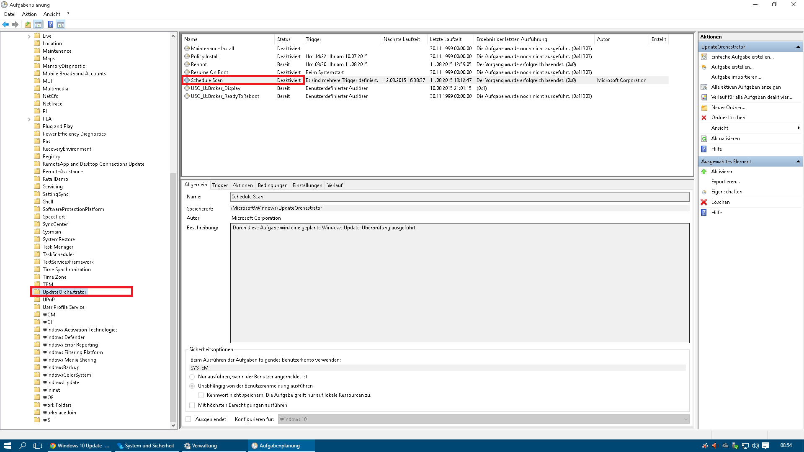The width and height of the screenshot is (804, 452).
Task: Click the back arrow toolbar icon
Action: click(5, 24)
